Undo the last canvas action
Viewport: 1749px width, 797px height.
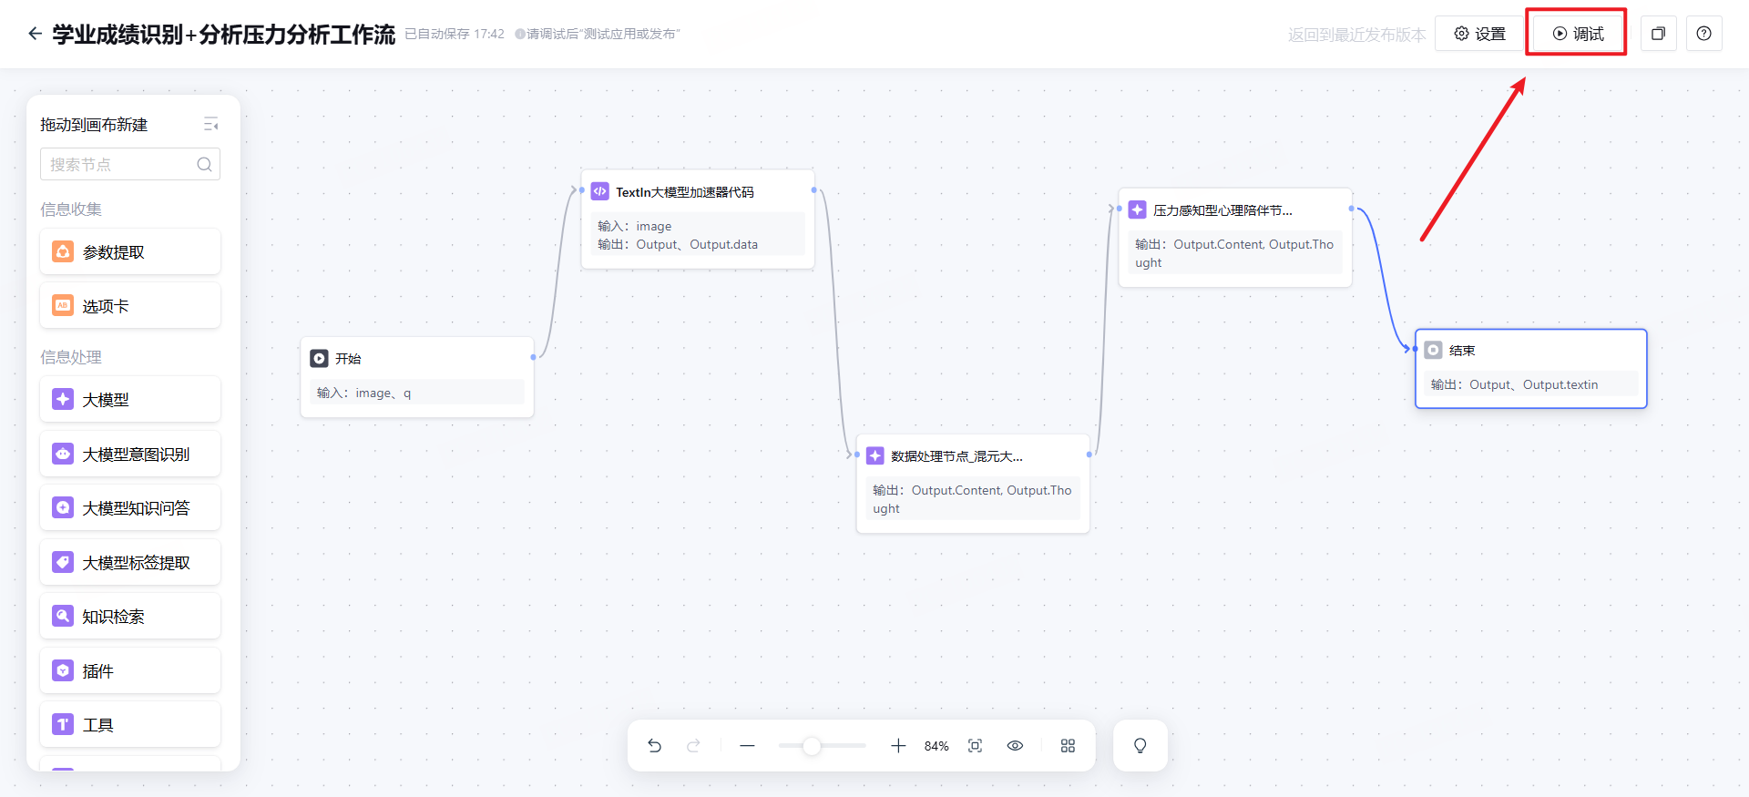(x=654, y=746)
